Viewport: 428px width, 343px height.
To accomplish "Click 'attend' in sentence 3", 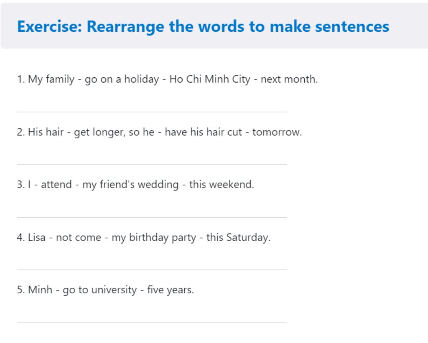I will pyautogui.click(x=56, y=185).
